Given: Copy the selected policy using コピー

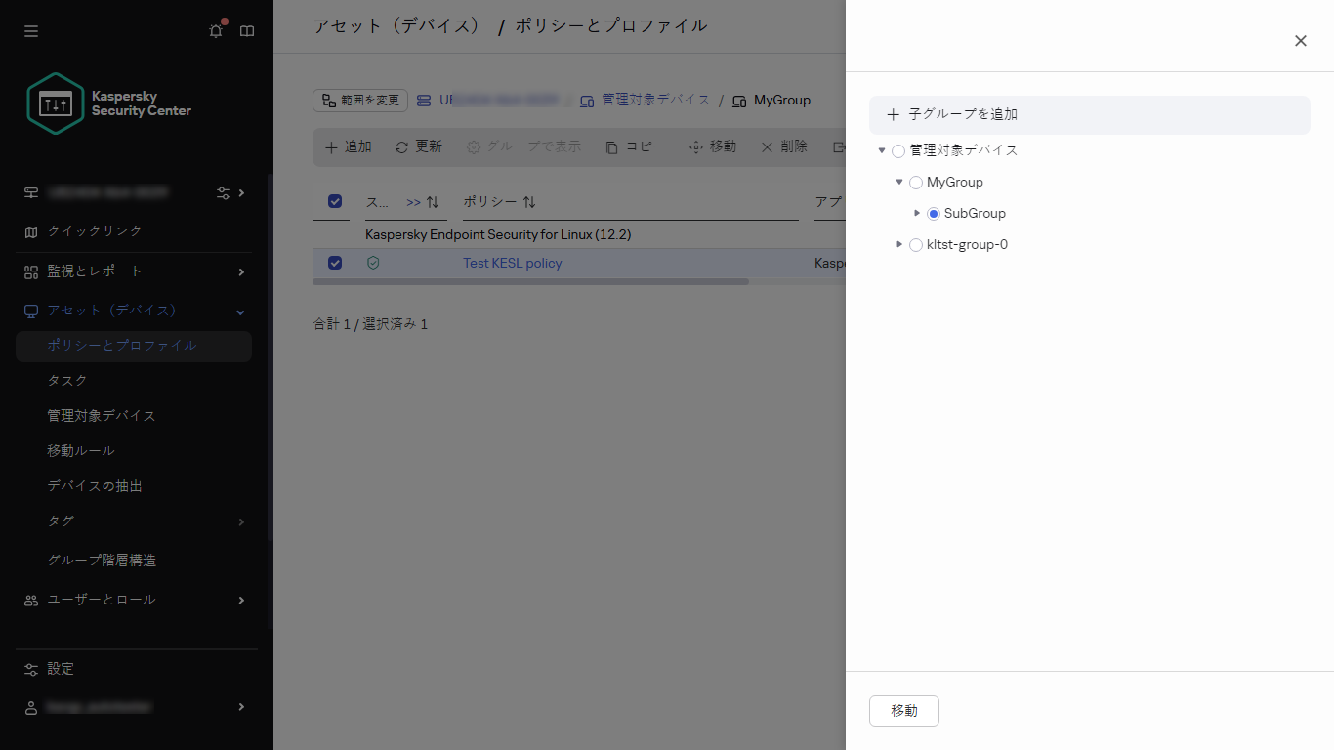Looking at the screenshot, I should (635, 146).
